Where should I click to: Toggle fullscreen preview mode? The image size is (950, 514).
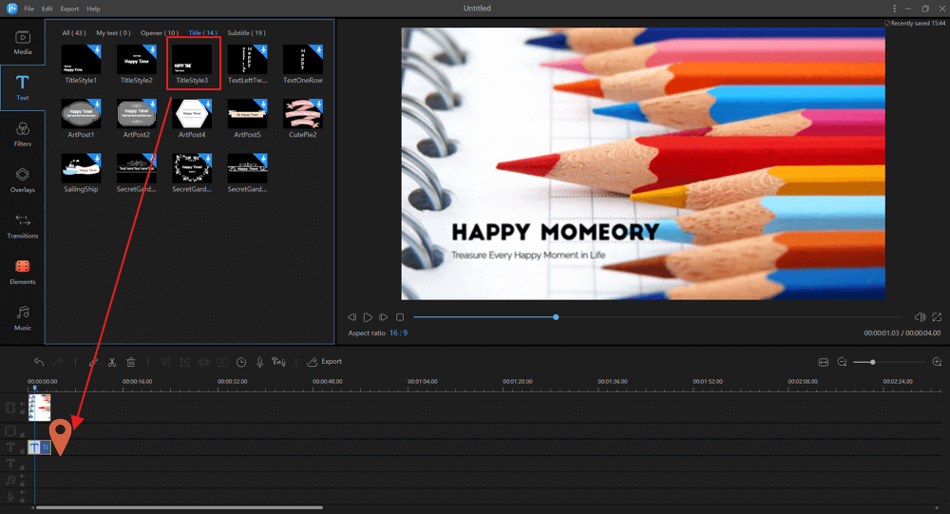coord(937,316)
